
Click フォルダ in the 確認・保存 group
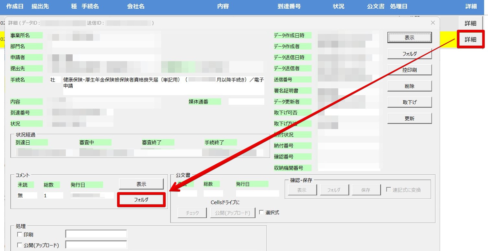pos(334,190)
